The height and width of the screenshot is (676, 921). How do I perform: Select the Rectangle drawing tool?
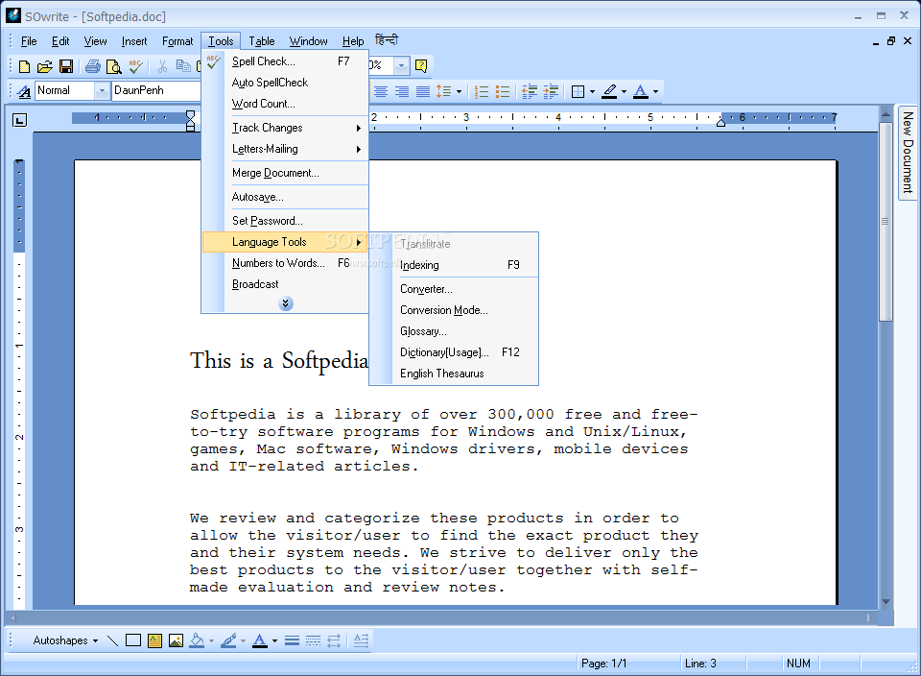pos(133,640)
